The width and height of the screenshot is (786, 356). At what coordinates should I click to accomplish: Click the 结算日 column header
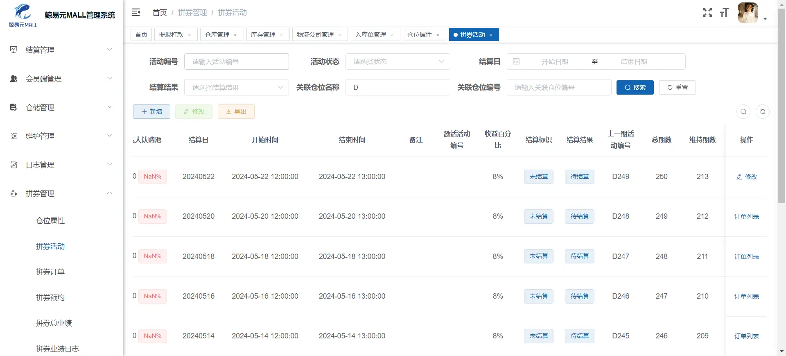[x=199, y=140]
